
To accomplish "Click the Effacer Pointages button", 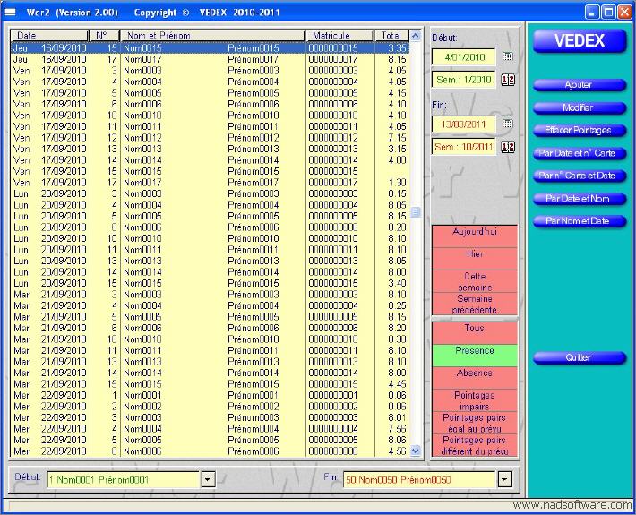I will pos(580,131).
